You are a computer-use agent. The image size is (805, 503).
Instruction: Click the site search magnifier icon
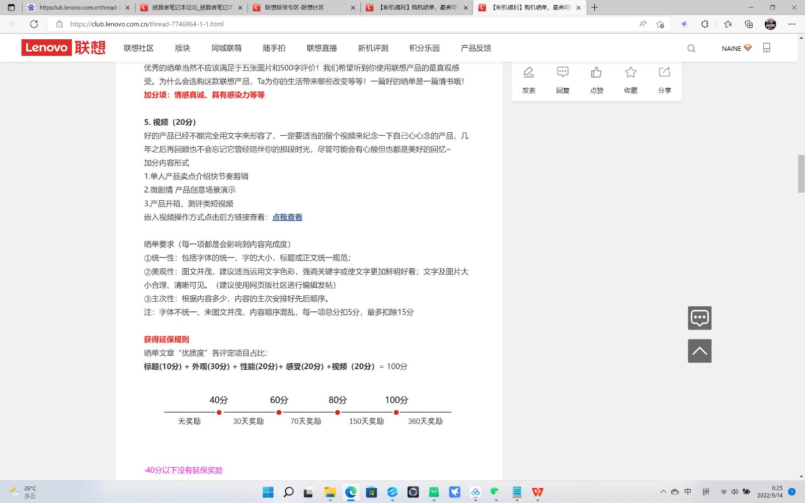(x=691, y=48)
